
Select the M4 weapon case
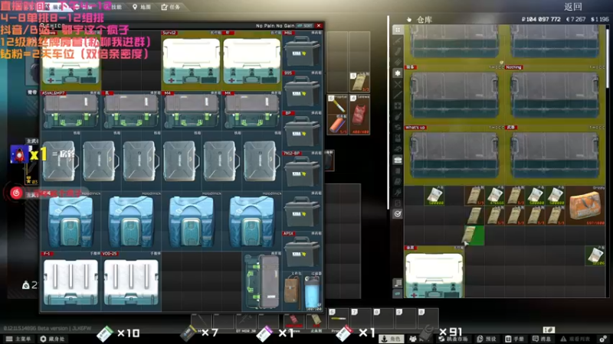[x=191, y=110]
